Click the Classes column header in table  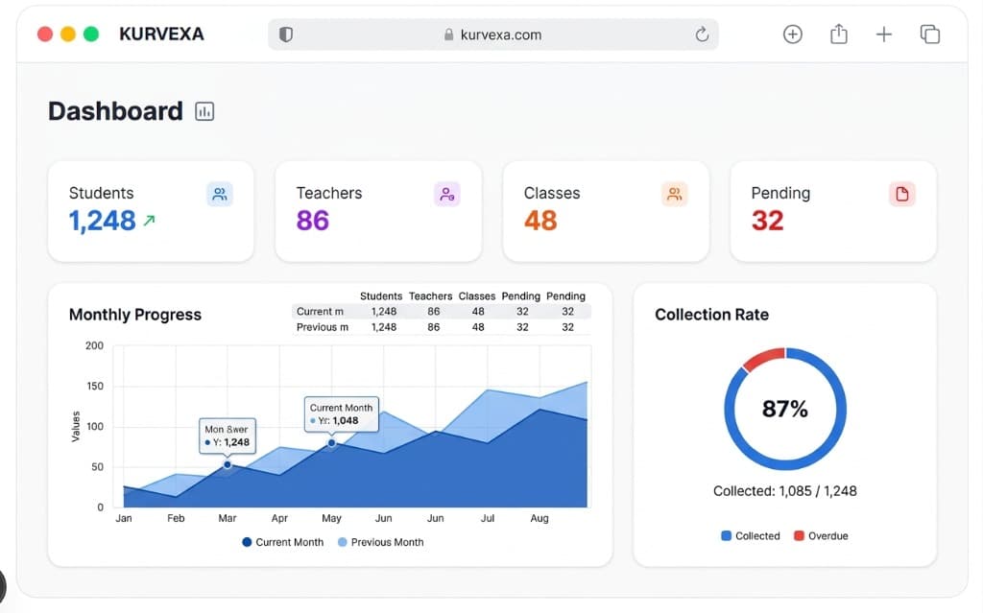pyautogui.click(x=477, y=295)
